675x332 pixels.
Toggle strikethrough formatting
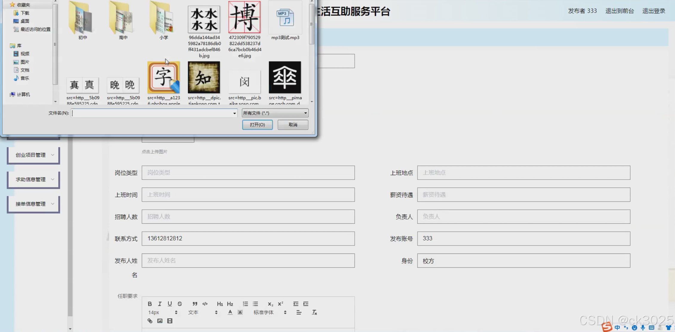click(x=180, y=304)
